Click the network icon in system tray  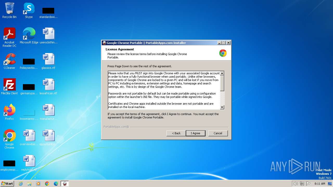[x=302, y=184]
